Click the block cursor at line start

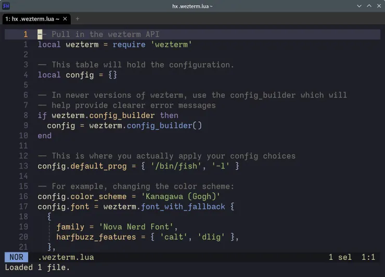pos(40,34)
